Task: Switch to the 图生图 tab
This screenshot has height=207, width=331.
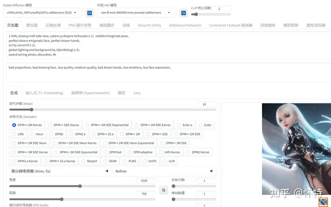Action: click(x=32, y=25)
